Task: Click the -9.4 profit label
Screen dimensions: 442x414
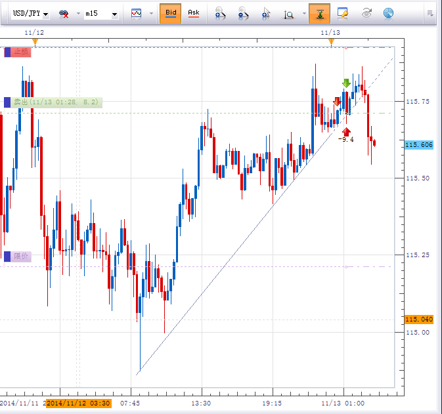Action: pyautogui.click(x=345, y=139)
